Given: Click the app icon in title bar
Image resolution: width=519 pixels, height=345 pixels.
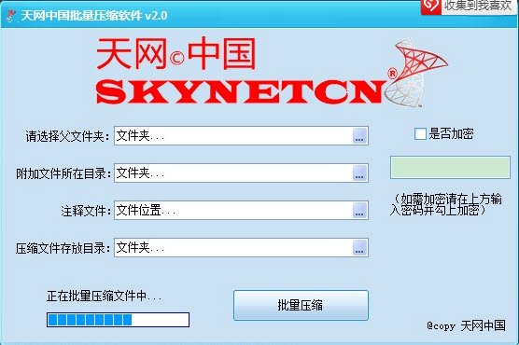Looking at the screenshot, I should click(11, 15).
